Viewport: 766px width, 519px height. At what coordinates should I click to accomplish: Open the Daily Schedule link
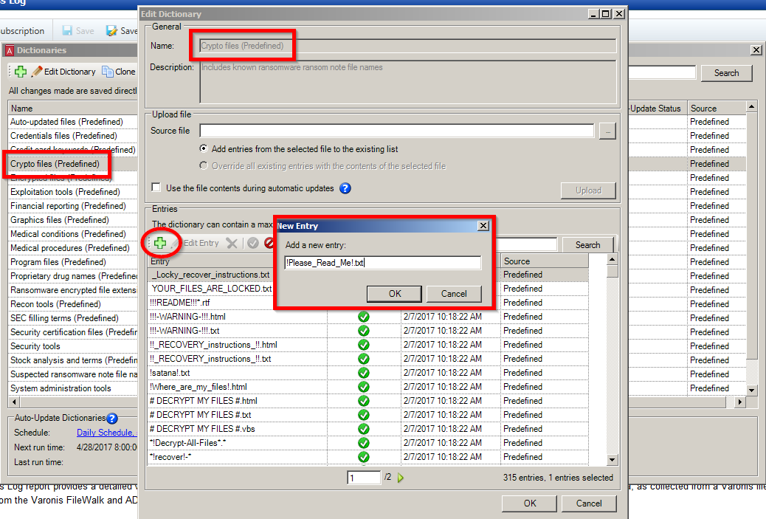(106, 433)
